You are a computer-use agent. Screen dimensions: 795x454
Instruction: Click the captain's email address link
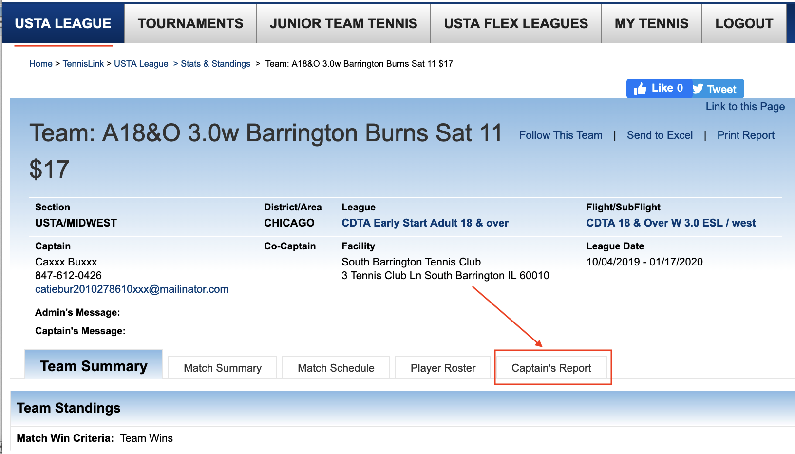pos(132,289)
